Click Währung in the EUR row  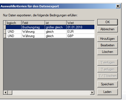pyautogui.click(x=33, y=32)
